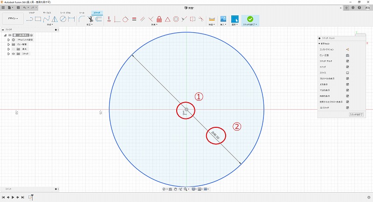Select the Rectangle sketch tool
373x202 pixels.
tap(38, 19)
